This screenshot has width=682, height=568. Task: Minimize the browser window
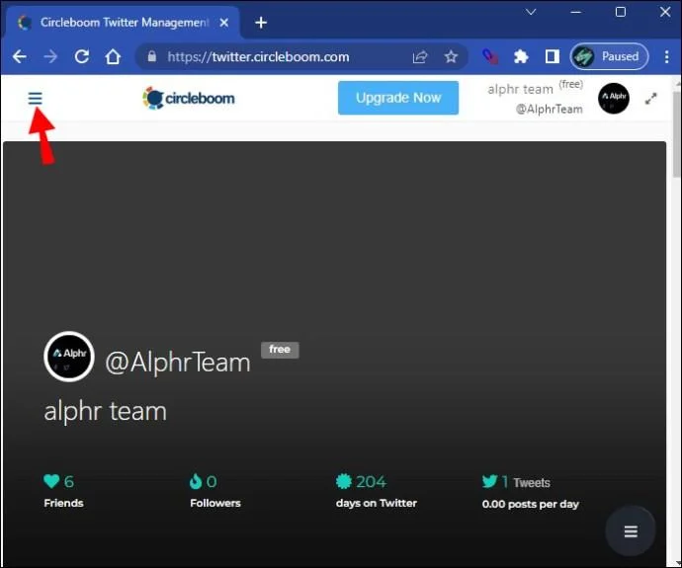point(576,12)
